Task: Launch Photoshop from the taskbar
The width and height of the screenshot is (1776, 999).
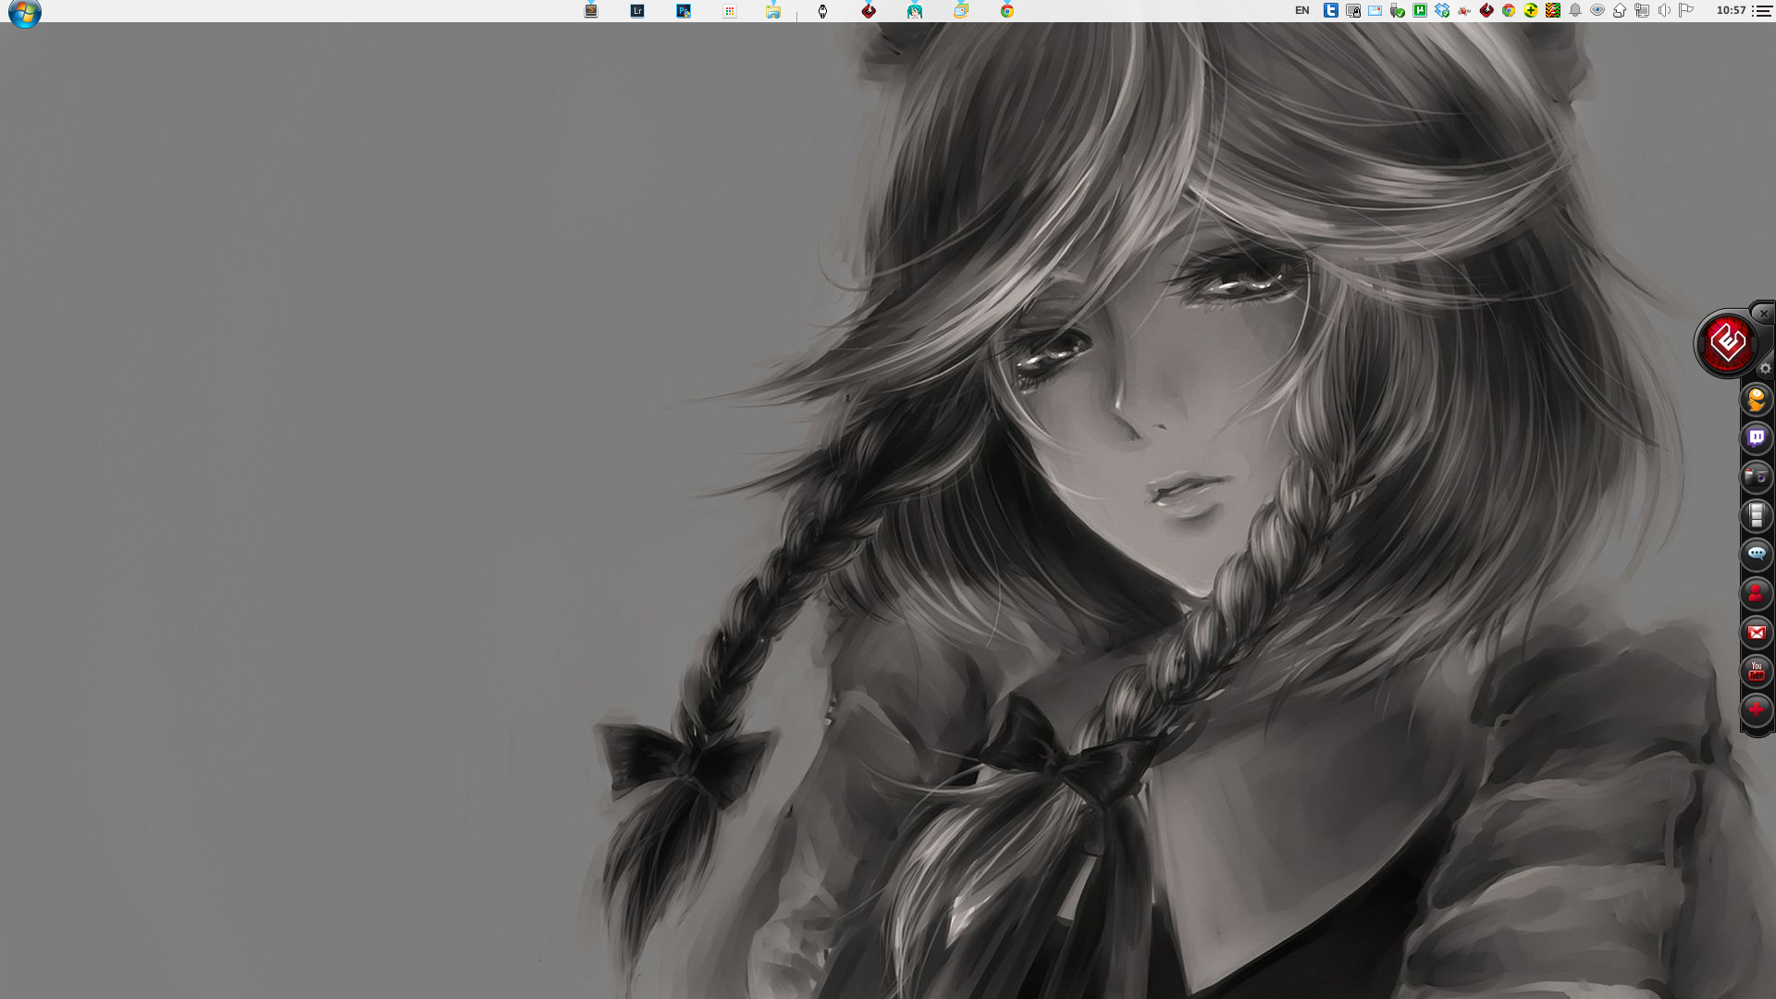Action: (x=684, y=11)
